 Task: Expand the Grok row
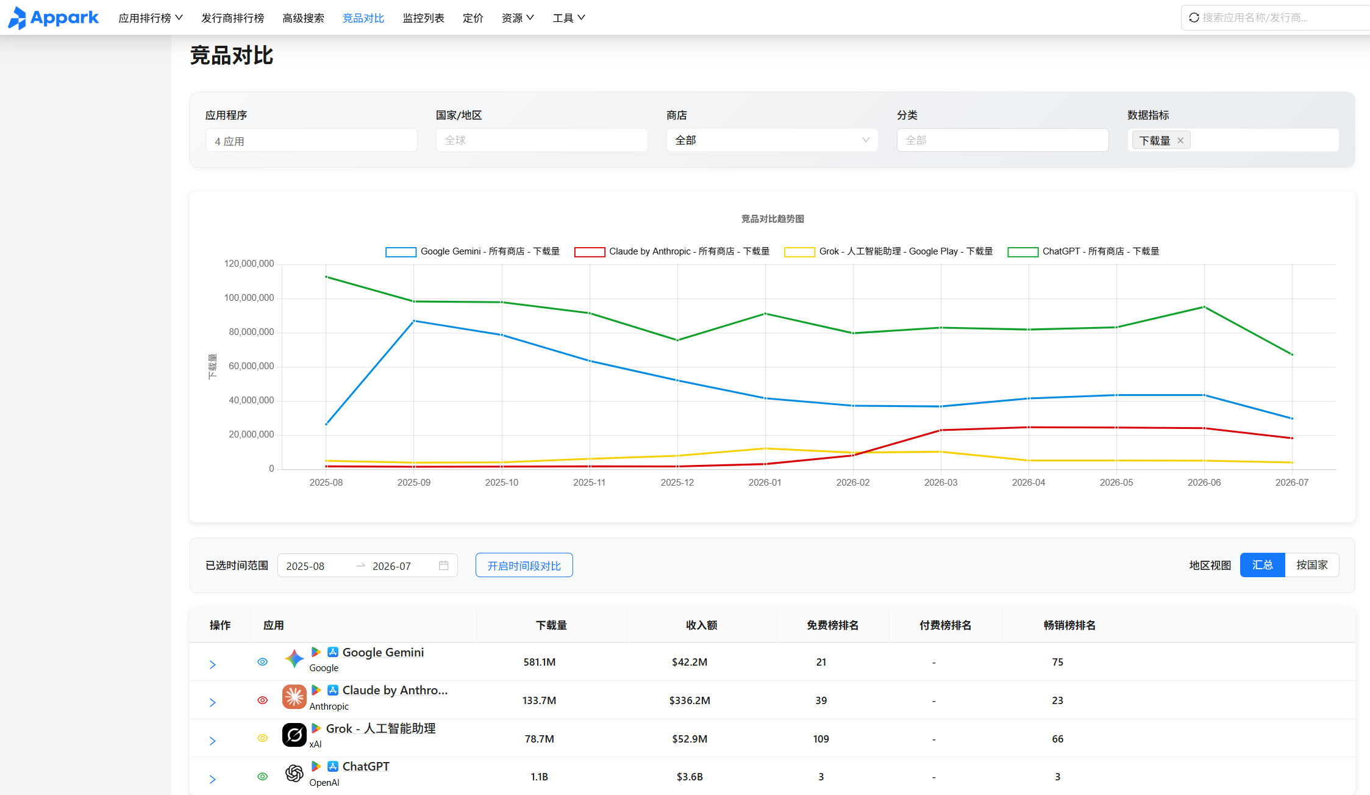click(x=213, y=741)
